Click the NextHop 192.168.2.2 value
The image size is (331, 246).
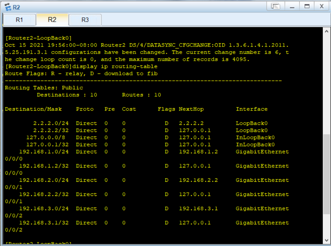point(199,180)
